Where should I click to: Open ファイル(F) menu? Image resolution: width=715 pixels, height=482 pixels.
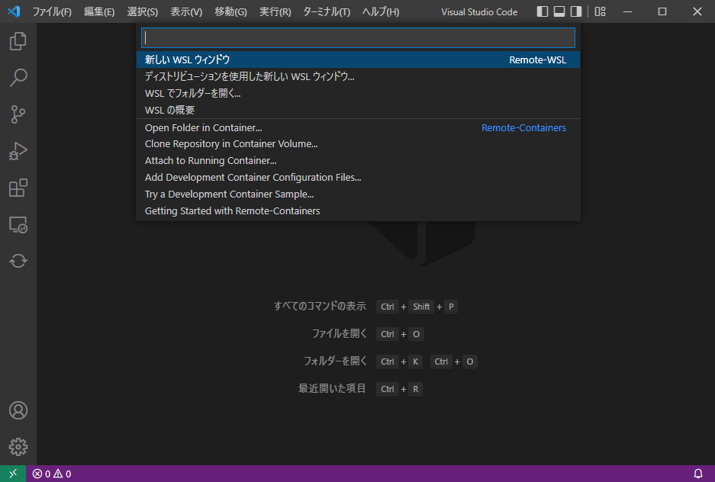(52, 12)
